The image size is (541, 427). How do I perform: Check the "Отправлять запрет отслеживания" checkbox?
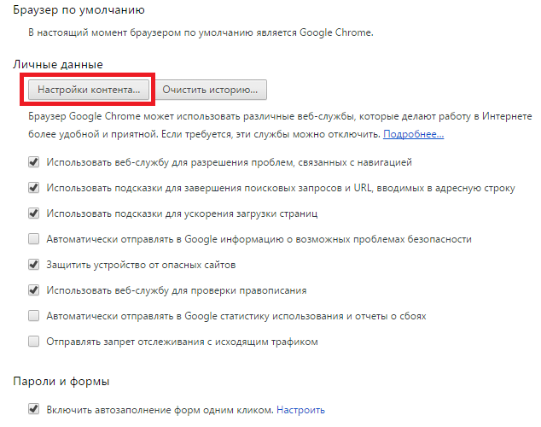34,342
